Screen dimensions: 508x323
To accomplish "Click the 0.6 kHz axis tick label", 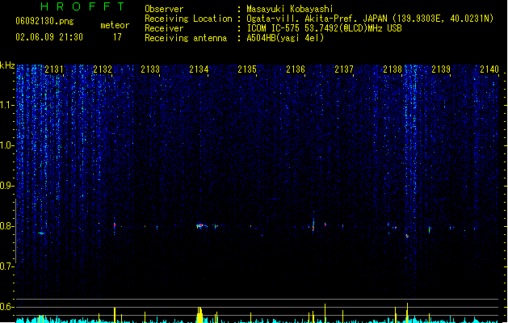I will tap(6, 307).
